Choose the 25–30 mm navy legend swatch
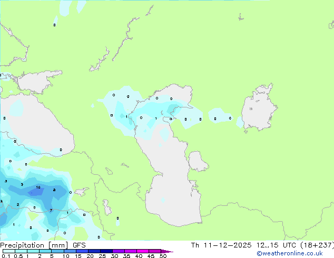 point(106,251)
